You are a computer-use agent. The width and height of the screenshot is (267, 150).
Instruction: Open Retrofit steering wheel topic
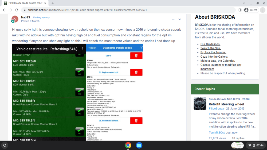pos(226,104)
